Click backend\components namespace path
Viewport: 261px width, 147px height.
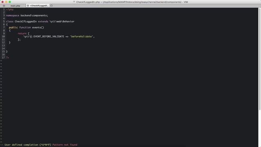pyautogui.click(x=34, y=16)
